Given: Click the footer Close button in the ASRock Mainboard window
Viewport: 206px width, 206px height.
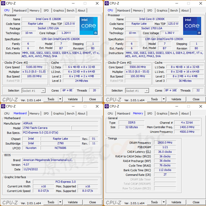Looking at the screenshot, I should tap(92, 202).
